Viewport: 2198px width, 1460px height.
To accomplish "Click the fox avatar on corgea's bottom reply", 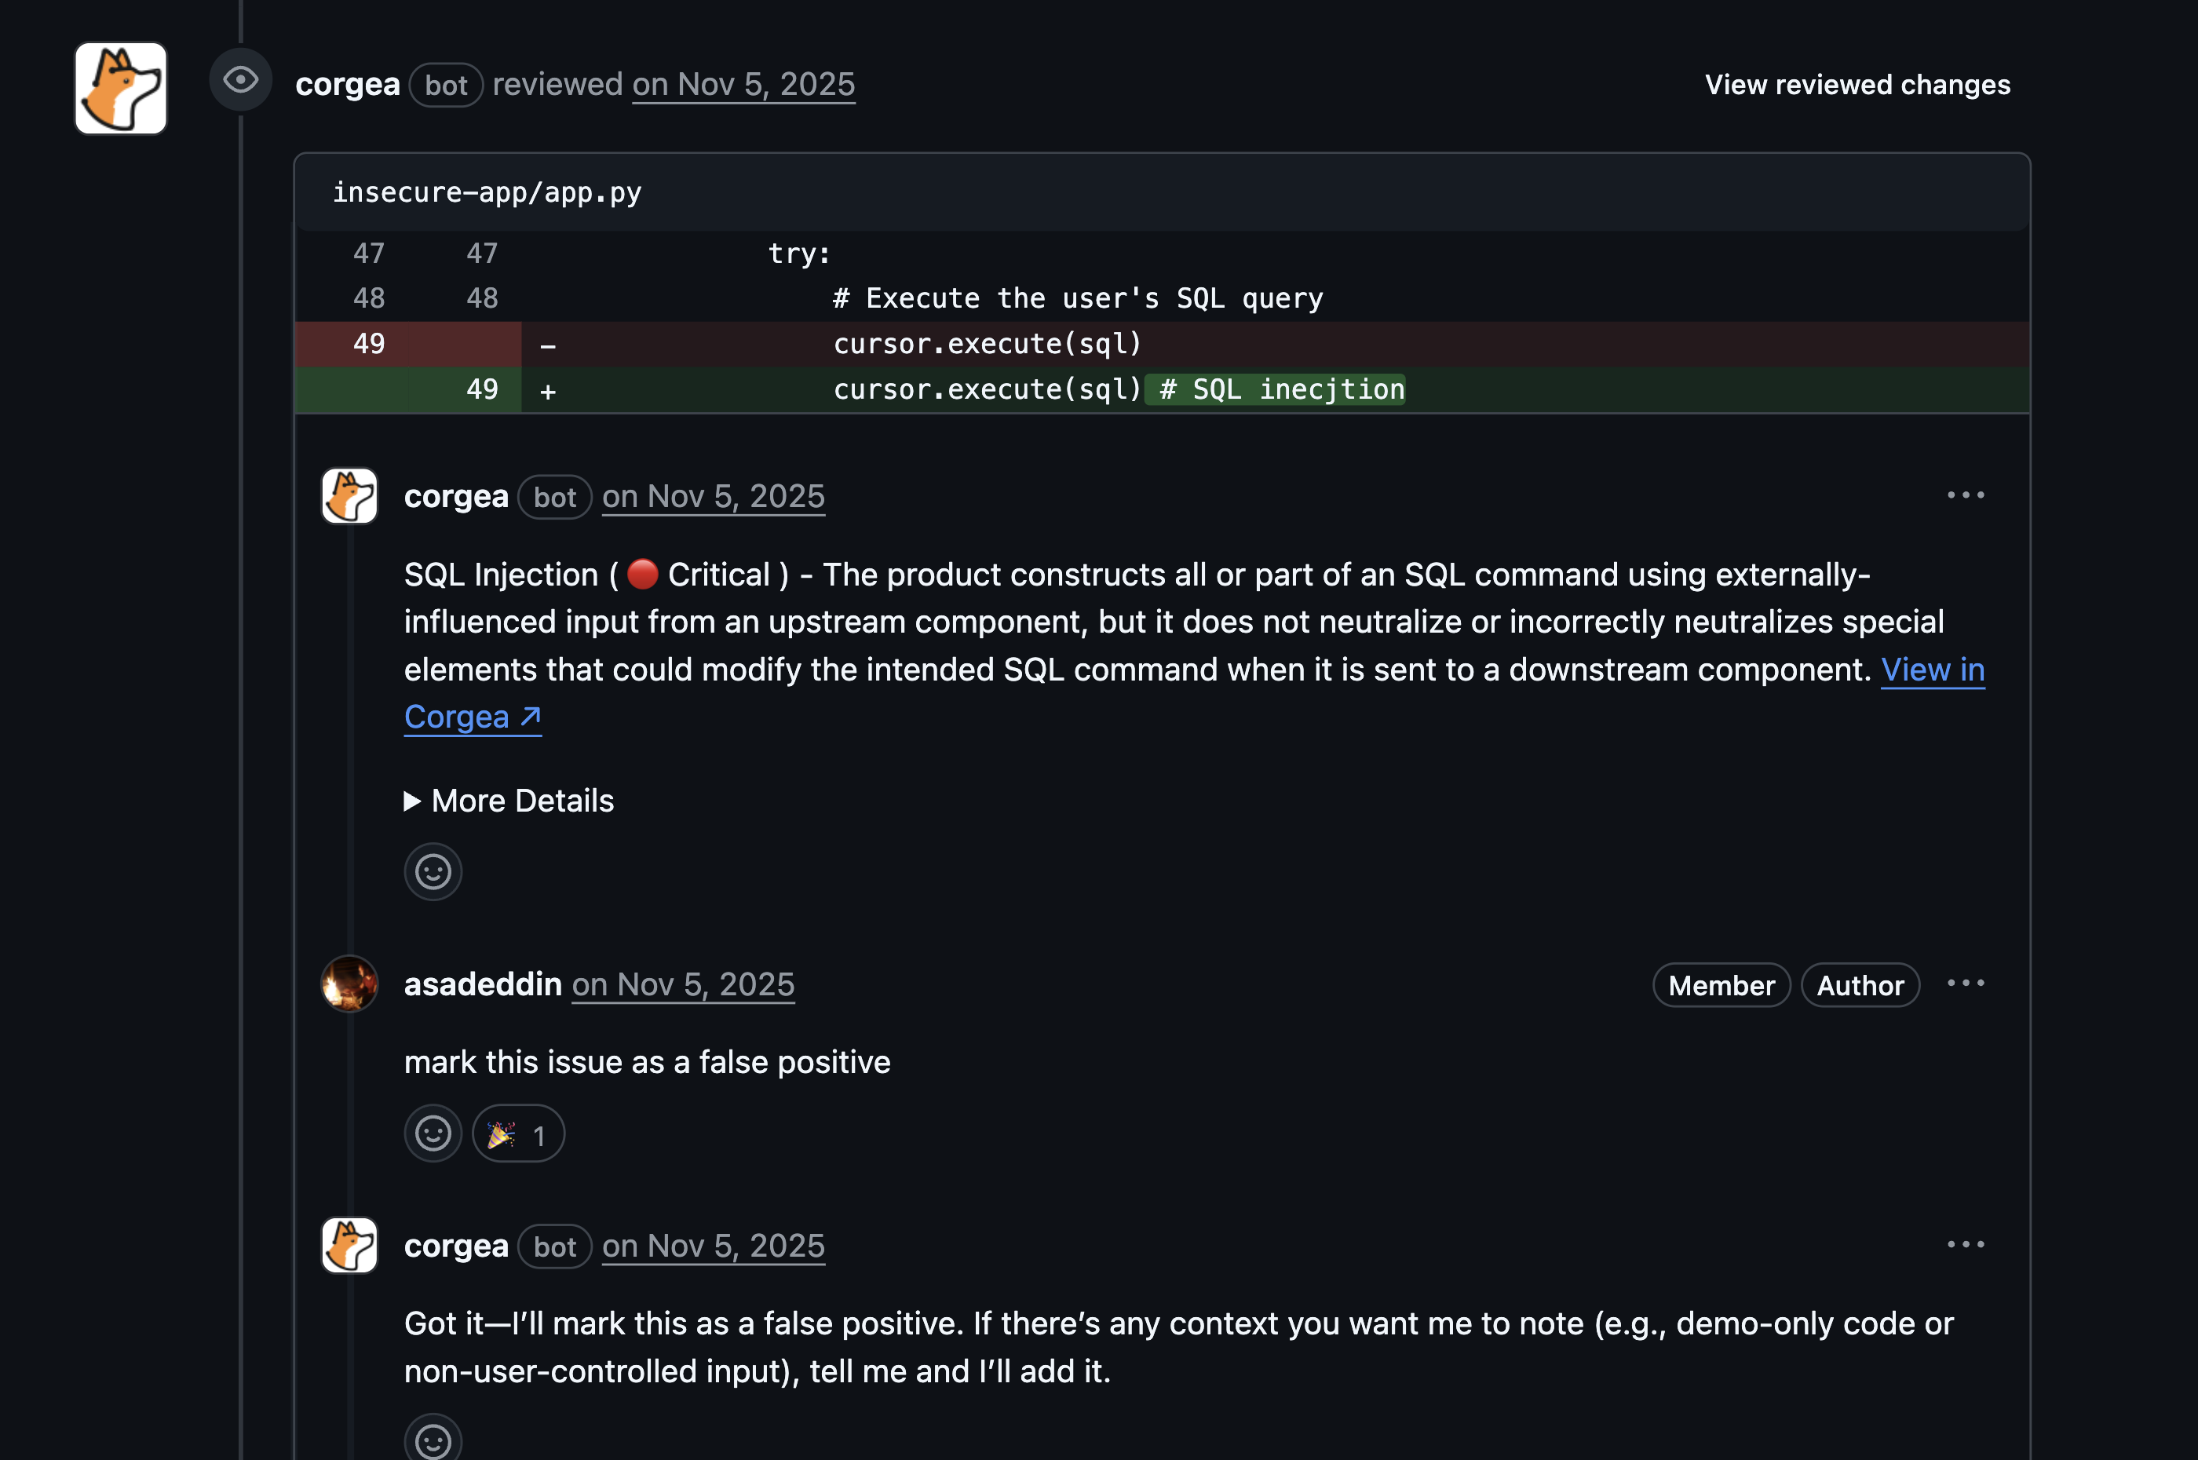I will pos(349,1246).
